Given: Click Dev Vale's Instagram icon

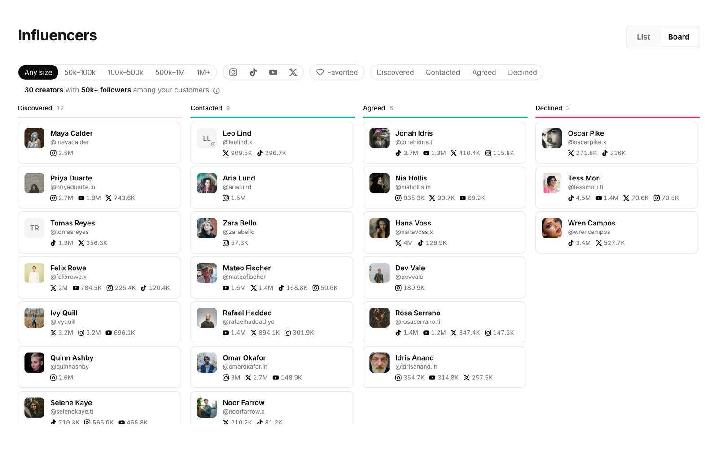Looking at the screenshot, I should [398, 288].
